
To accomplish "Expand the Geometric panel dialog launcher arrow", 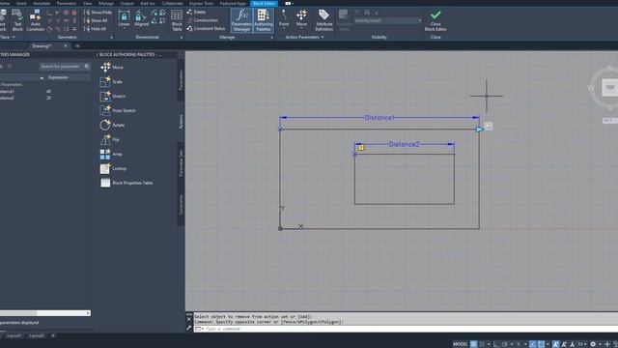I will (112, 38).
